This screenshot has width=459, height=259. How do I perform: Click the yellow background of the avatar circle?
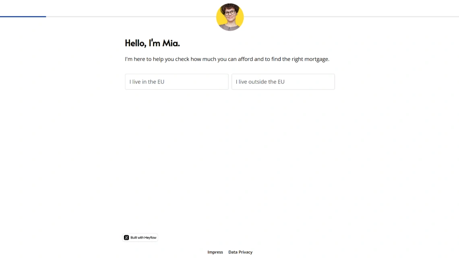pos(220,18)
